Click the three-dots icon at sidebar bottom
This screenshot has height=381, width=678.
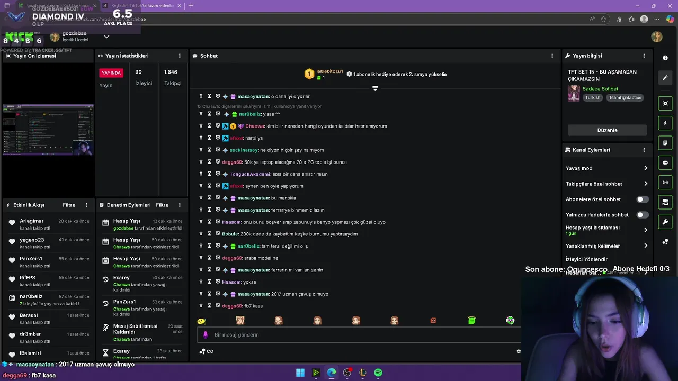click(665, 242)
